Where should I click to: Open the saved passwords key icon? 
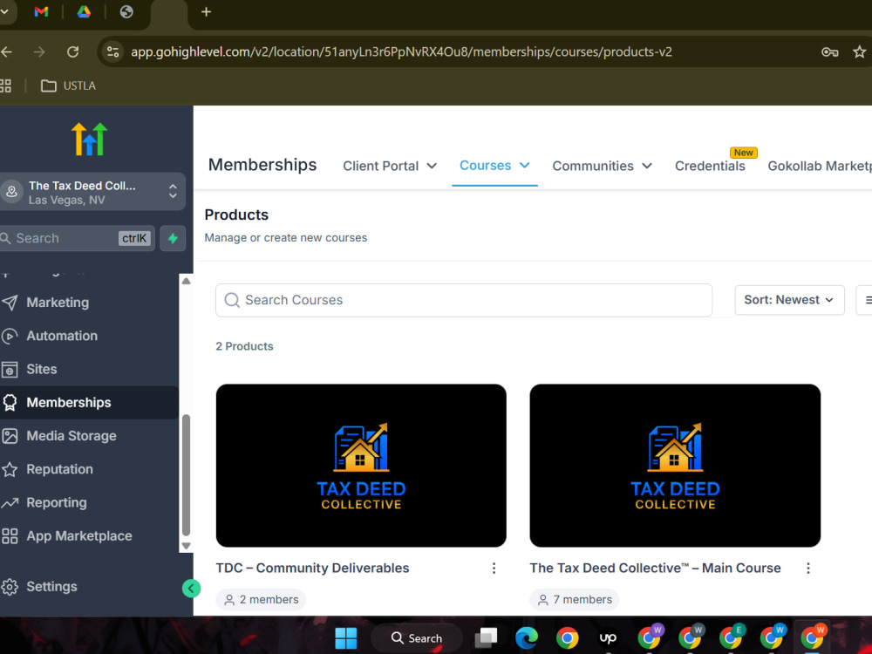tap(830, 51)
